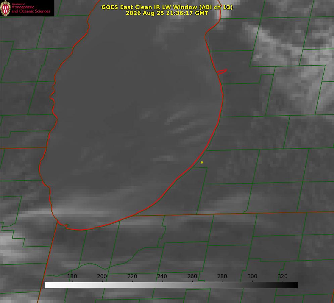The height and width of the screenshot is (303, 334).
Task: Click the 280 tick label on the colorbar
Action: tap(222, 276)
